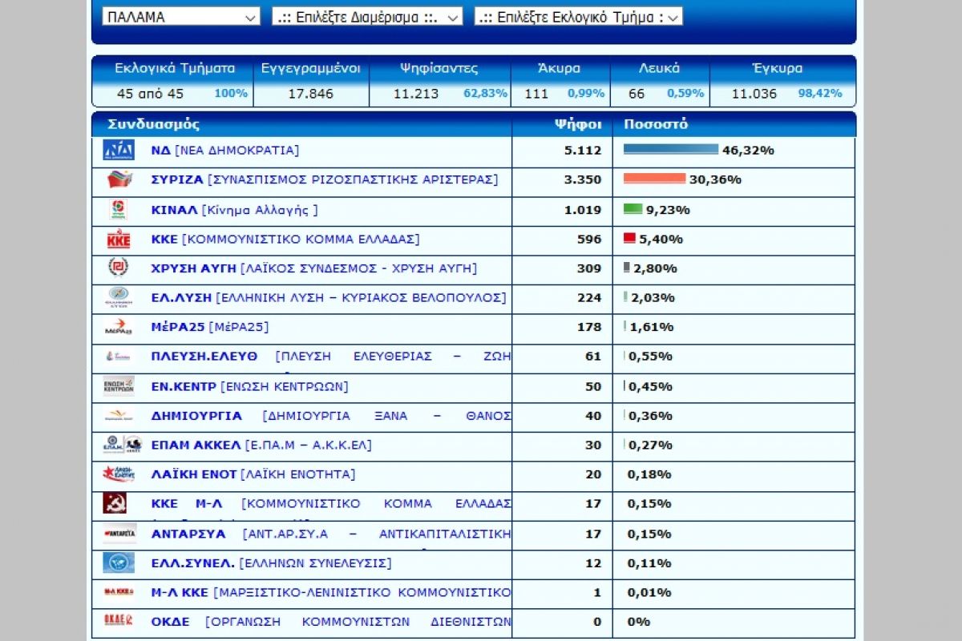Open the ΛΑΪΚΗ ΕΝΟΤ party link
This screenshot has height=641, width=962.
point(253,474)
